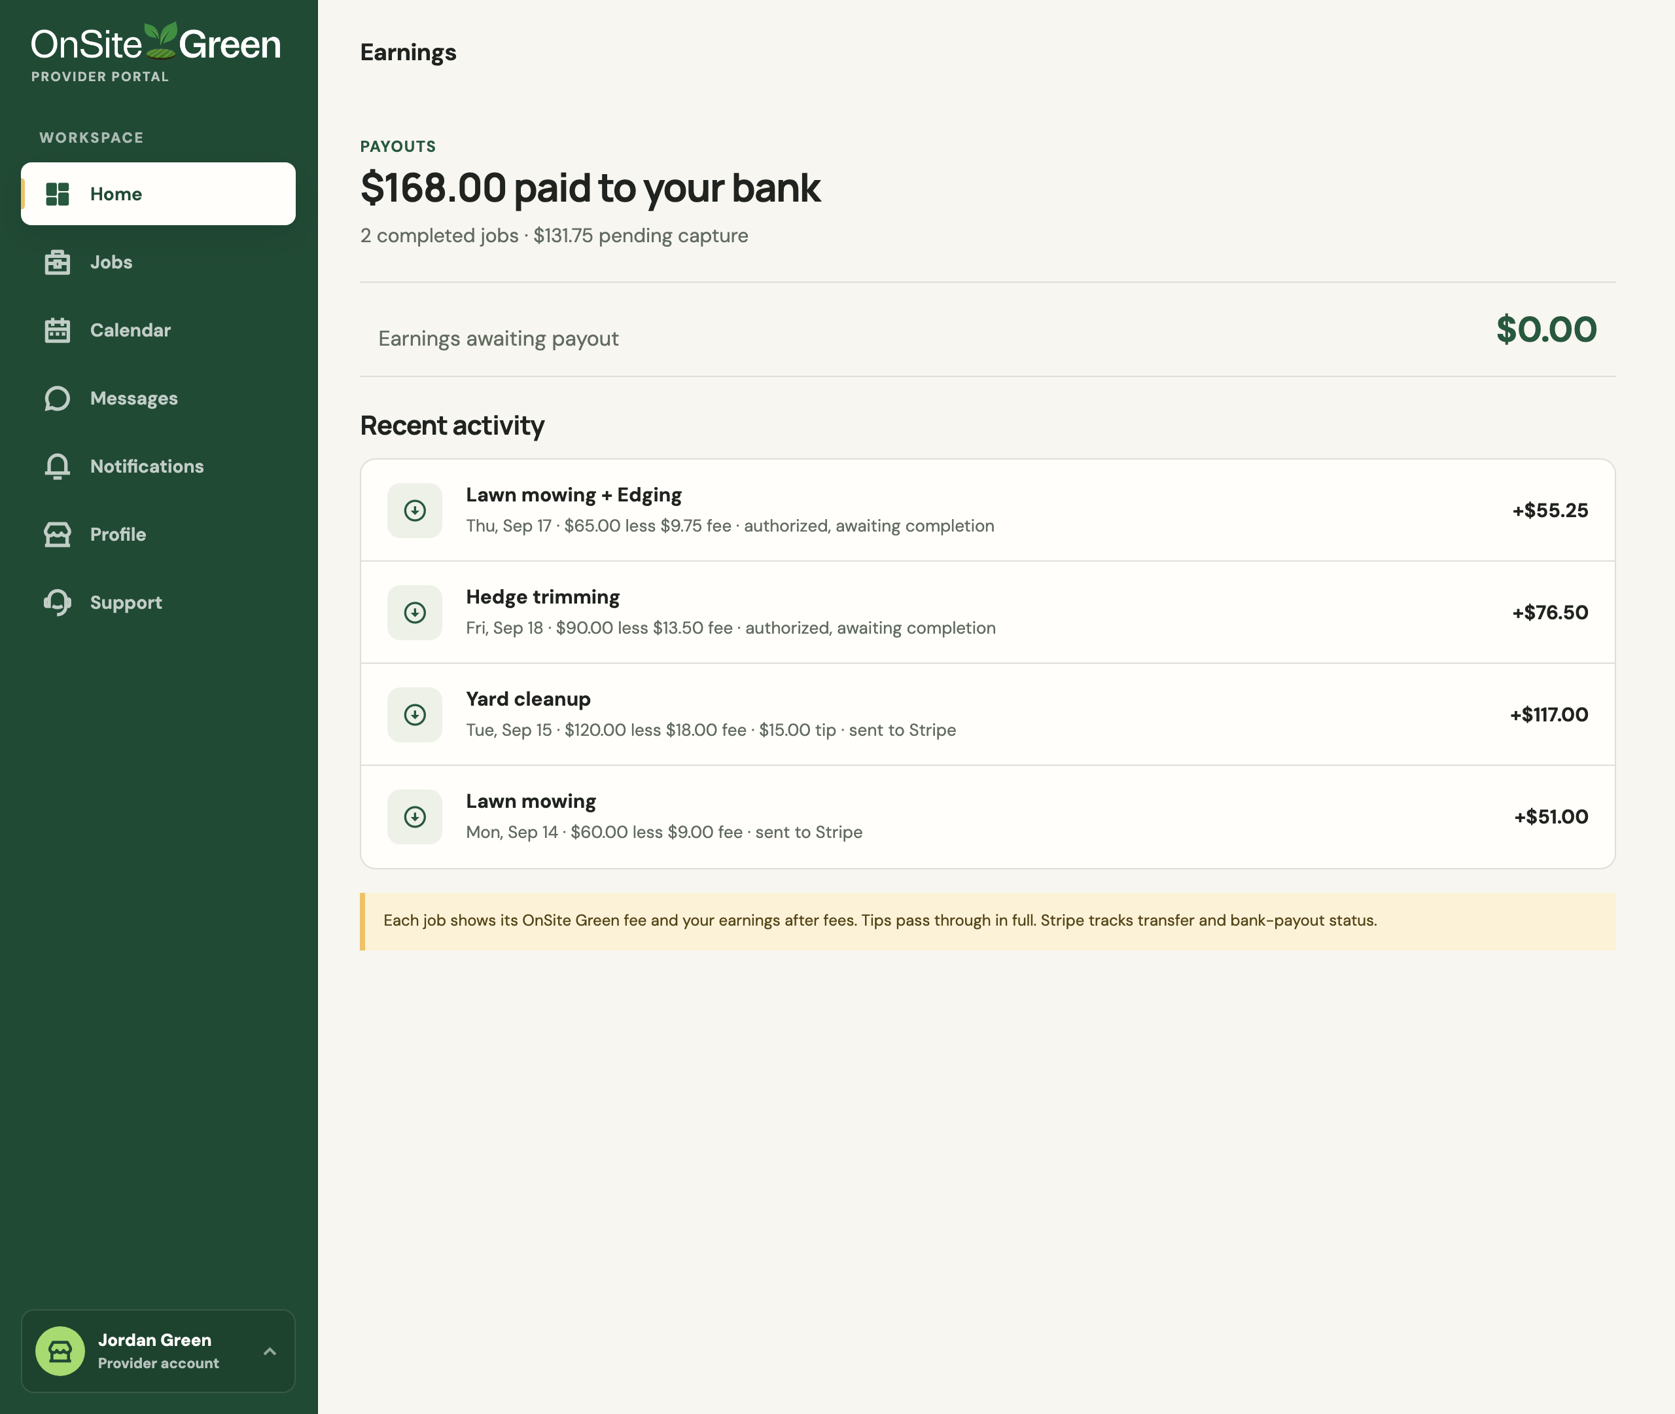Open Messages from the sidebar
This screenshot has width=1675, height=1414.
[x=158, y=399]
